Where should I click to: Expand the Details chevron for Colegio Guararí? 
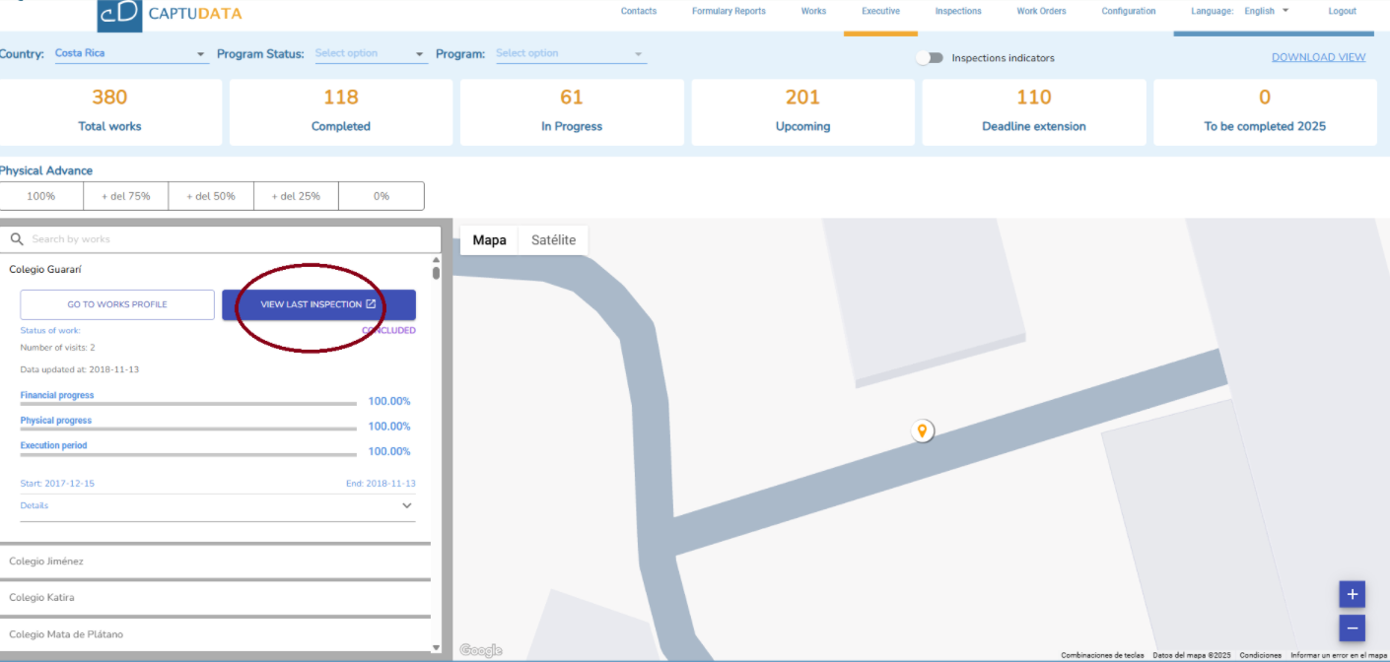(407, 505)
